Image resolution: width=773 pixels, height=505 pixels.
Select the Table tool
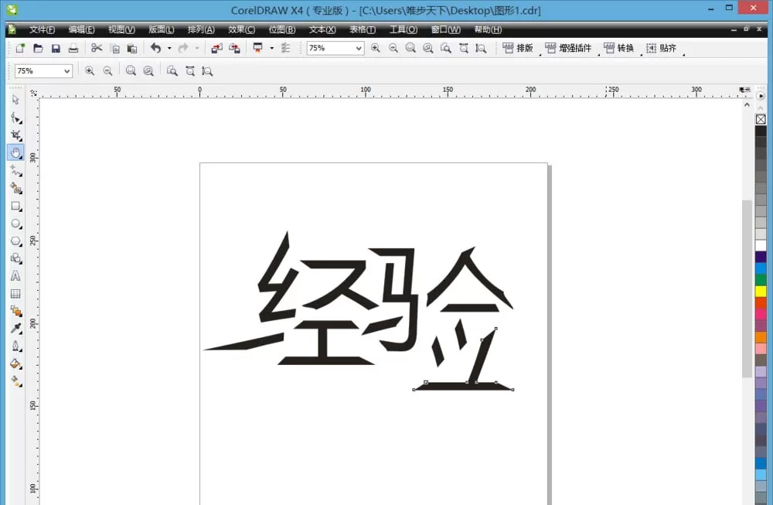15,293
